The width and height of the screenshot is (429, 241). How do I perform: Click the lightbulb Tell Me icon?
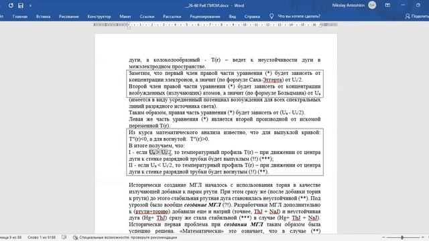coord(271,16)
